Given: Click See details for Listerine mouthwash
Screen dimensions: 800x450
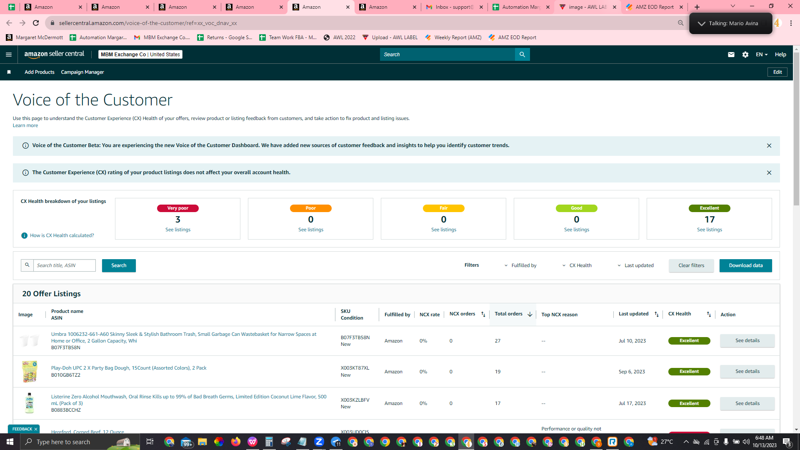Looking at the screenshot, I should tap(747, 403).
